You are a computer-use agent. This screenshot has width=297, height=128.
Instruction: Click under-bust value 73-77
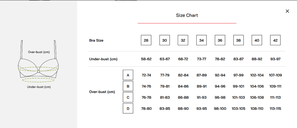pyautogui.click(x=201, y=59)
